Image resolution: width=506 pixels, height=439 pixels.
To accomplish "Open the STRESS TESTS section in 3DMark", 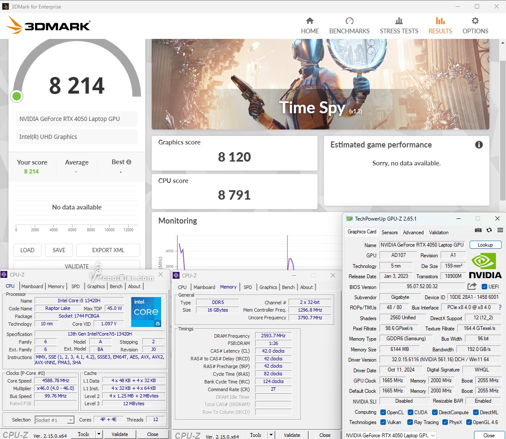I will 399,26.
